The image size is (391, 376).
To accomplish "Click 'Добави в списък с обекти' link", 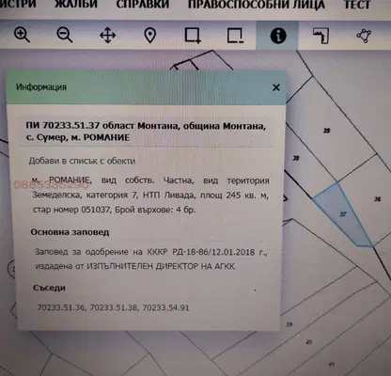I will click(82, 161).
